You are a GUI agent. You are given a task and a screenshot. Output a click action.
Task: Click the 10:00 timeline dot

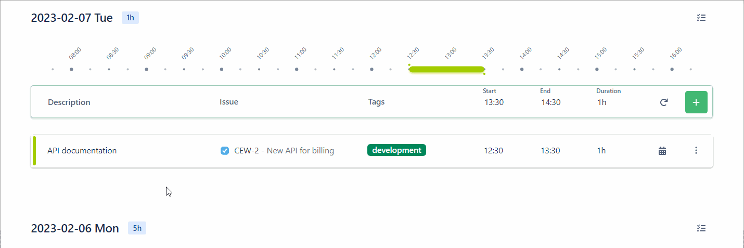pos(222,69)
